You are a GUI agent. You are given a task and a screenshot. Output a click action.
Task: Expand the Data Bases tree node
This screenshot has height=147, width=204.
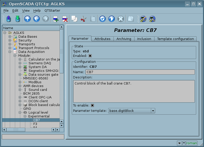(10, 37)
